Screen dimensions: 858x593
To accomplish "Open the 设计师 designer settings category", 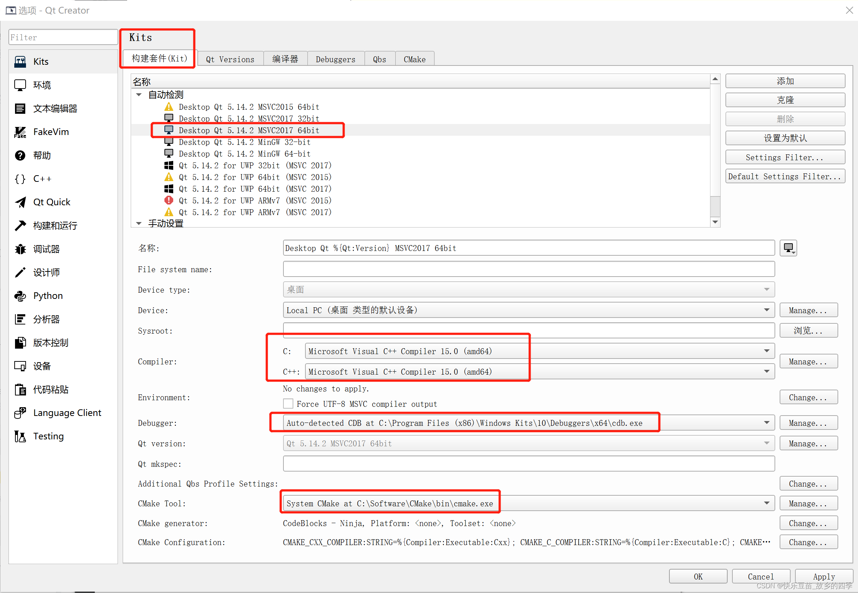I will pos(63,272).
